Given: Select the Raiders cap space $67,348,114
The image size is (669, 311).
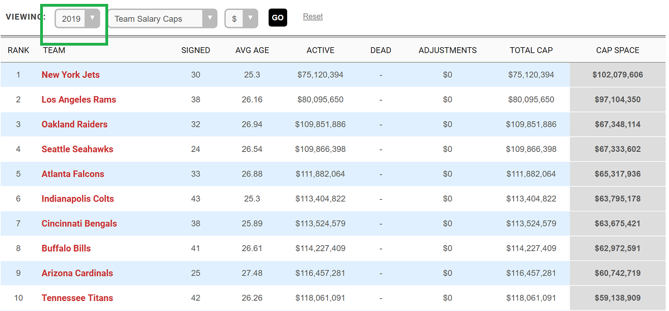Looking at the screenshot, I should pyautogui.click(x=618, y=124).
